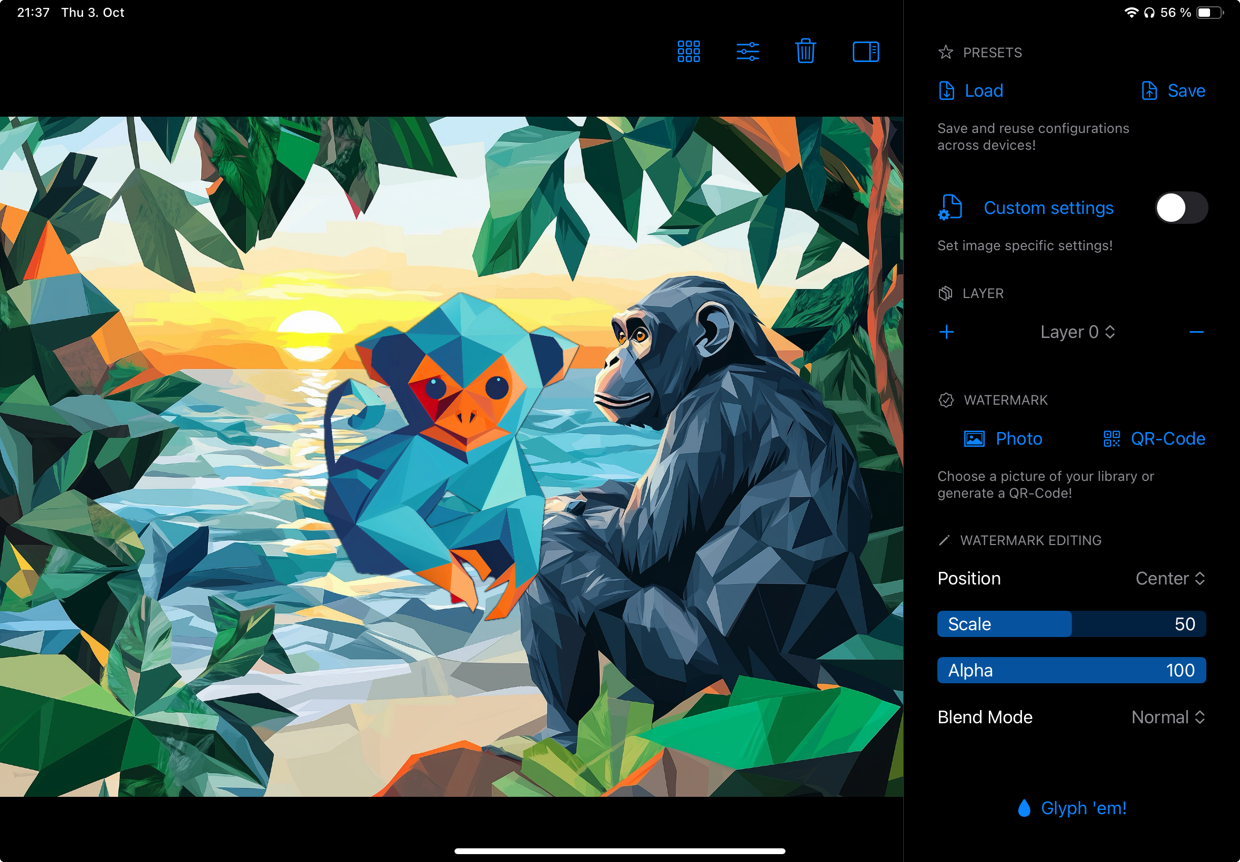Click the layer stack icon beside LAYER
The image size is (1240, 862).
(945, 293)
